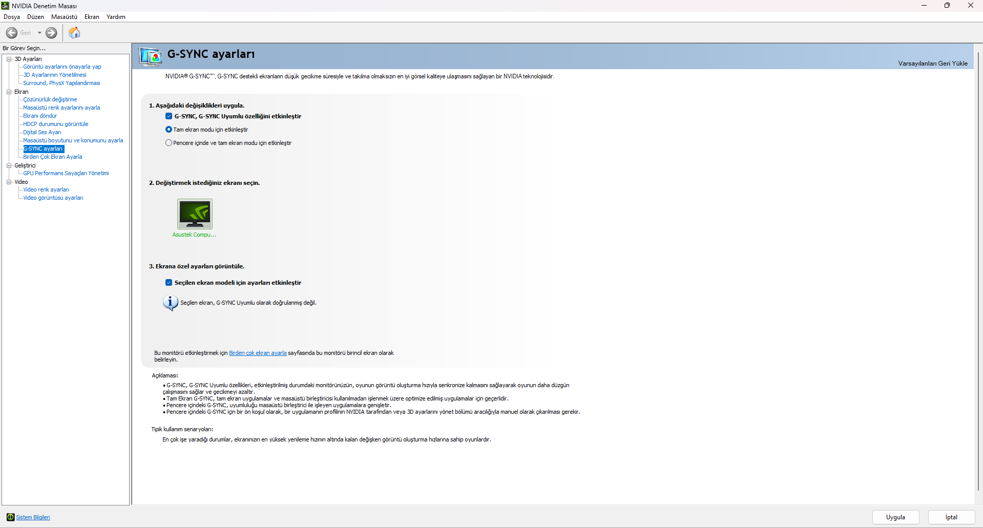Click Varsayılanları Geri Yükle link
The height and width of the screenshot is (528, 983).
pos(933,64)
